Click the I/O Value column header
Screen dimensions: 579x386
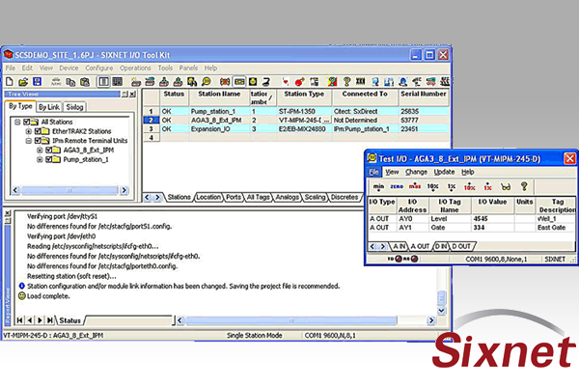pyautogui.click(x=492, y=206)
